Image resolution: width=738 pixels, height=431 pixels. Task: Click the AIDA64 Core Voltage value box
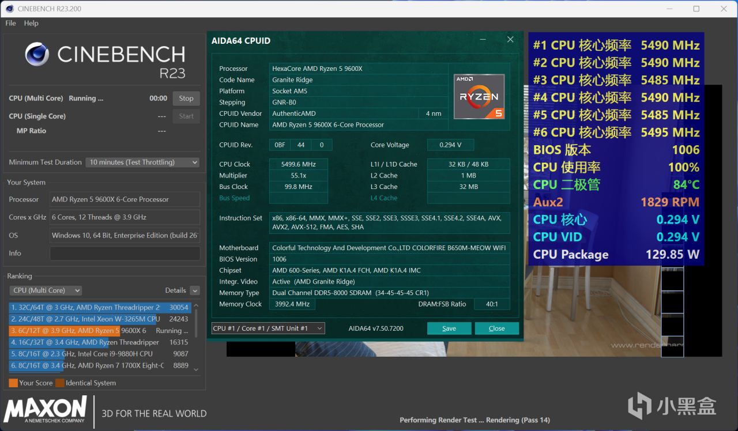pyautogui.click(x=452, y=145)
